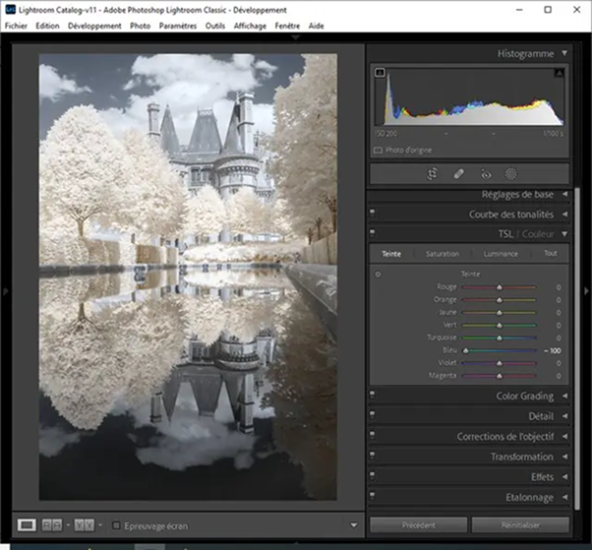
Task: Click the Précédent button
Action: pos(418,525)
